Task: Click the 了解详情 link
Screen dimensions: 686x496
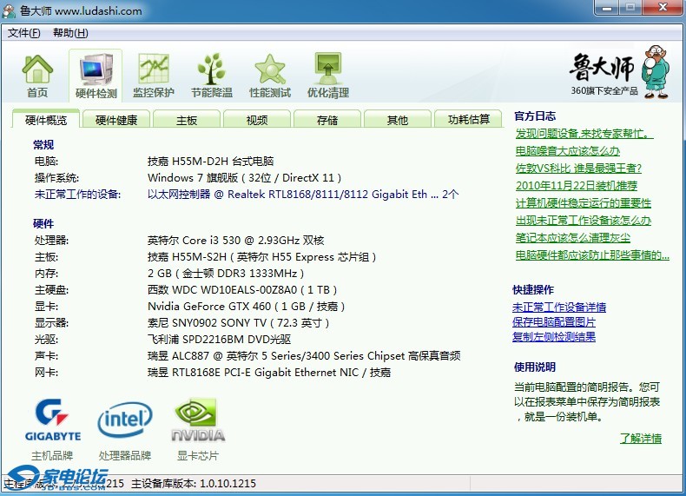Action: click(641, 438)
